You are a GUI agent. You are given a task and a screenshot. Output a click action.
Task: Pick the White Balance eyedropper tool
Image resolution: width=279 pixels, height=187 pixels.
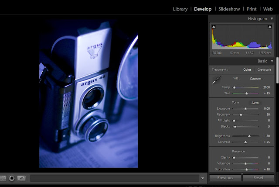pyautogui.click(x=216, y=80)
